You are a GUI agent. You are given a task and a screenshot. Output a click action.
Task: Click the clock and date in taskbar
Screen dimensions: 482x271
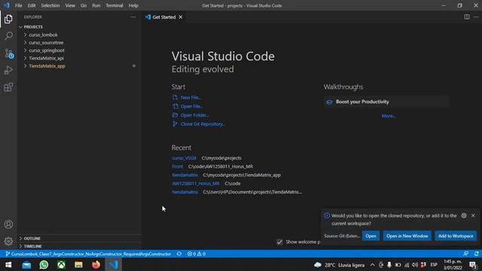coord(453,264)
